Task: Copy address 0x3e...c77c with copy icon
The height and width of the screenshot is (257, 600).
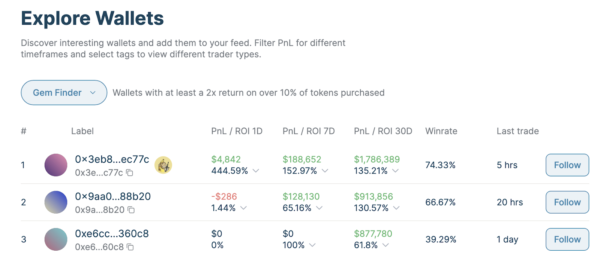Action: [x=130, y=173]
